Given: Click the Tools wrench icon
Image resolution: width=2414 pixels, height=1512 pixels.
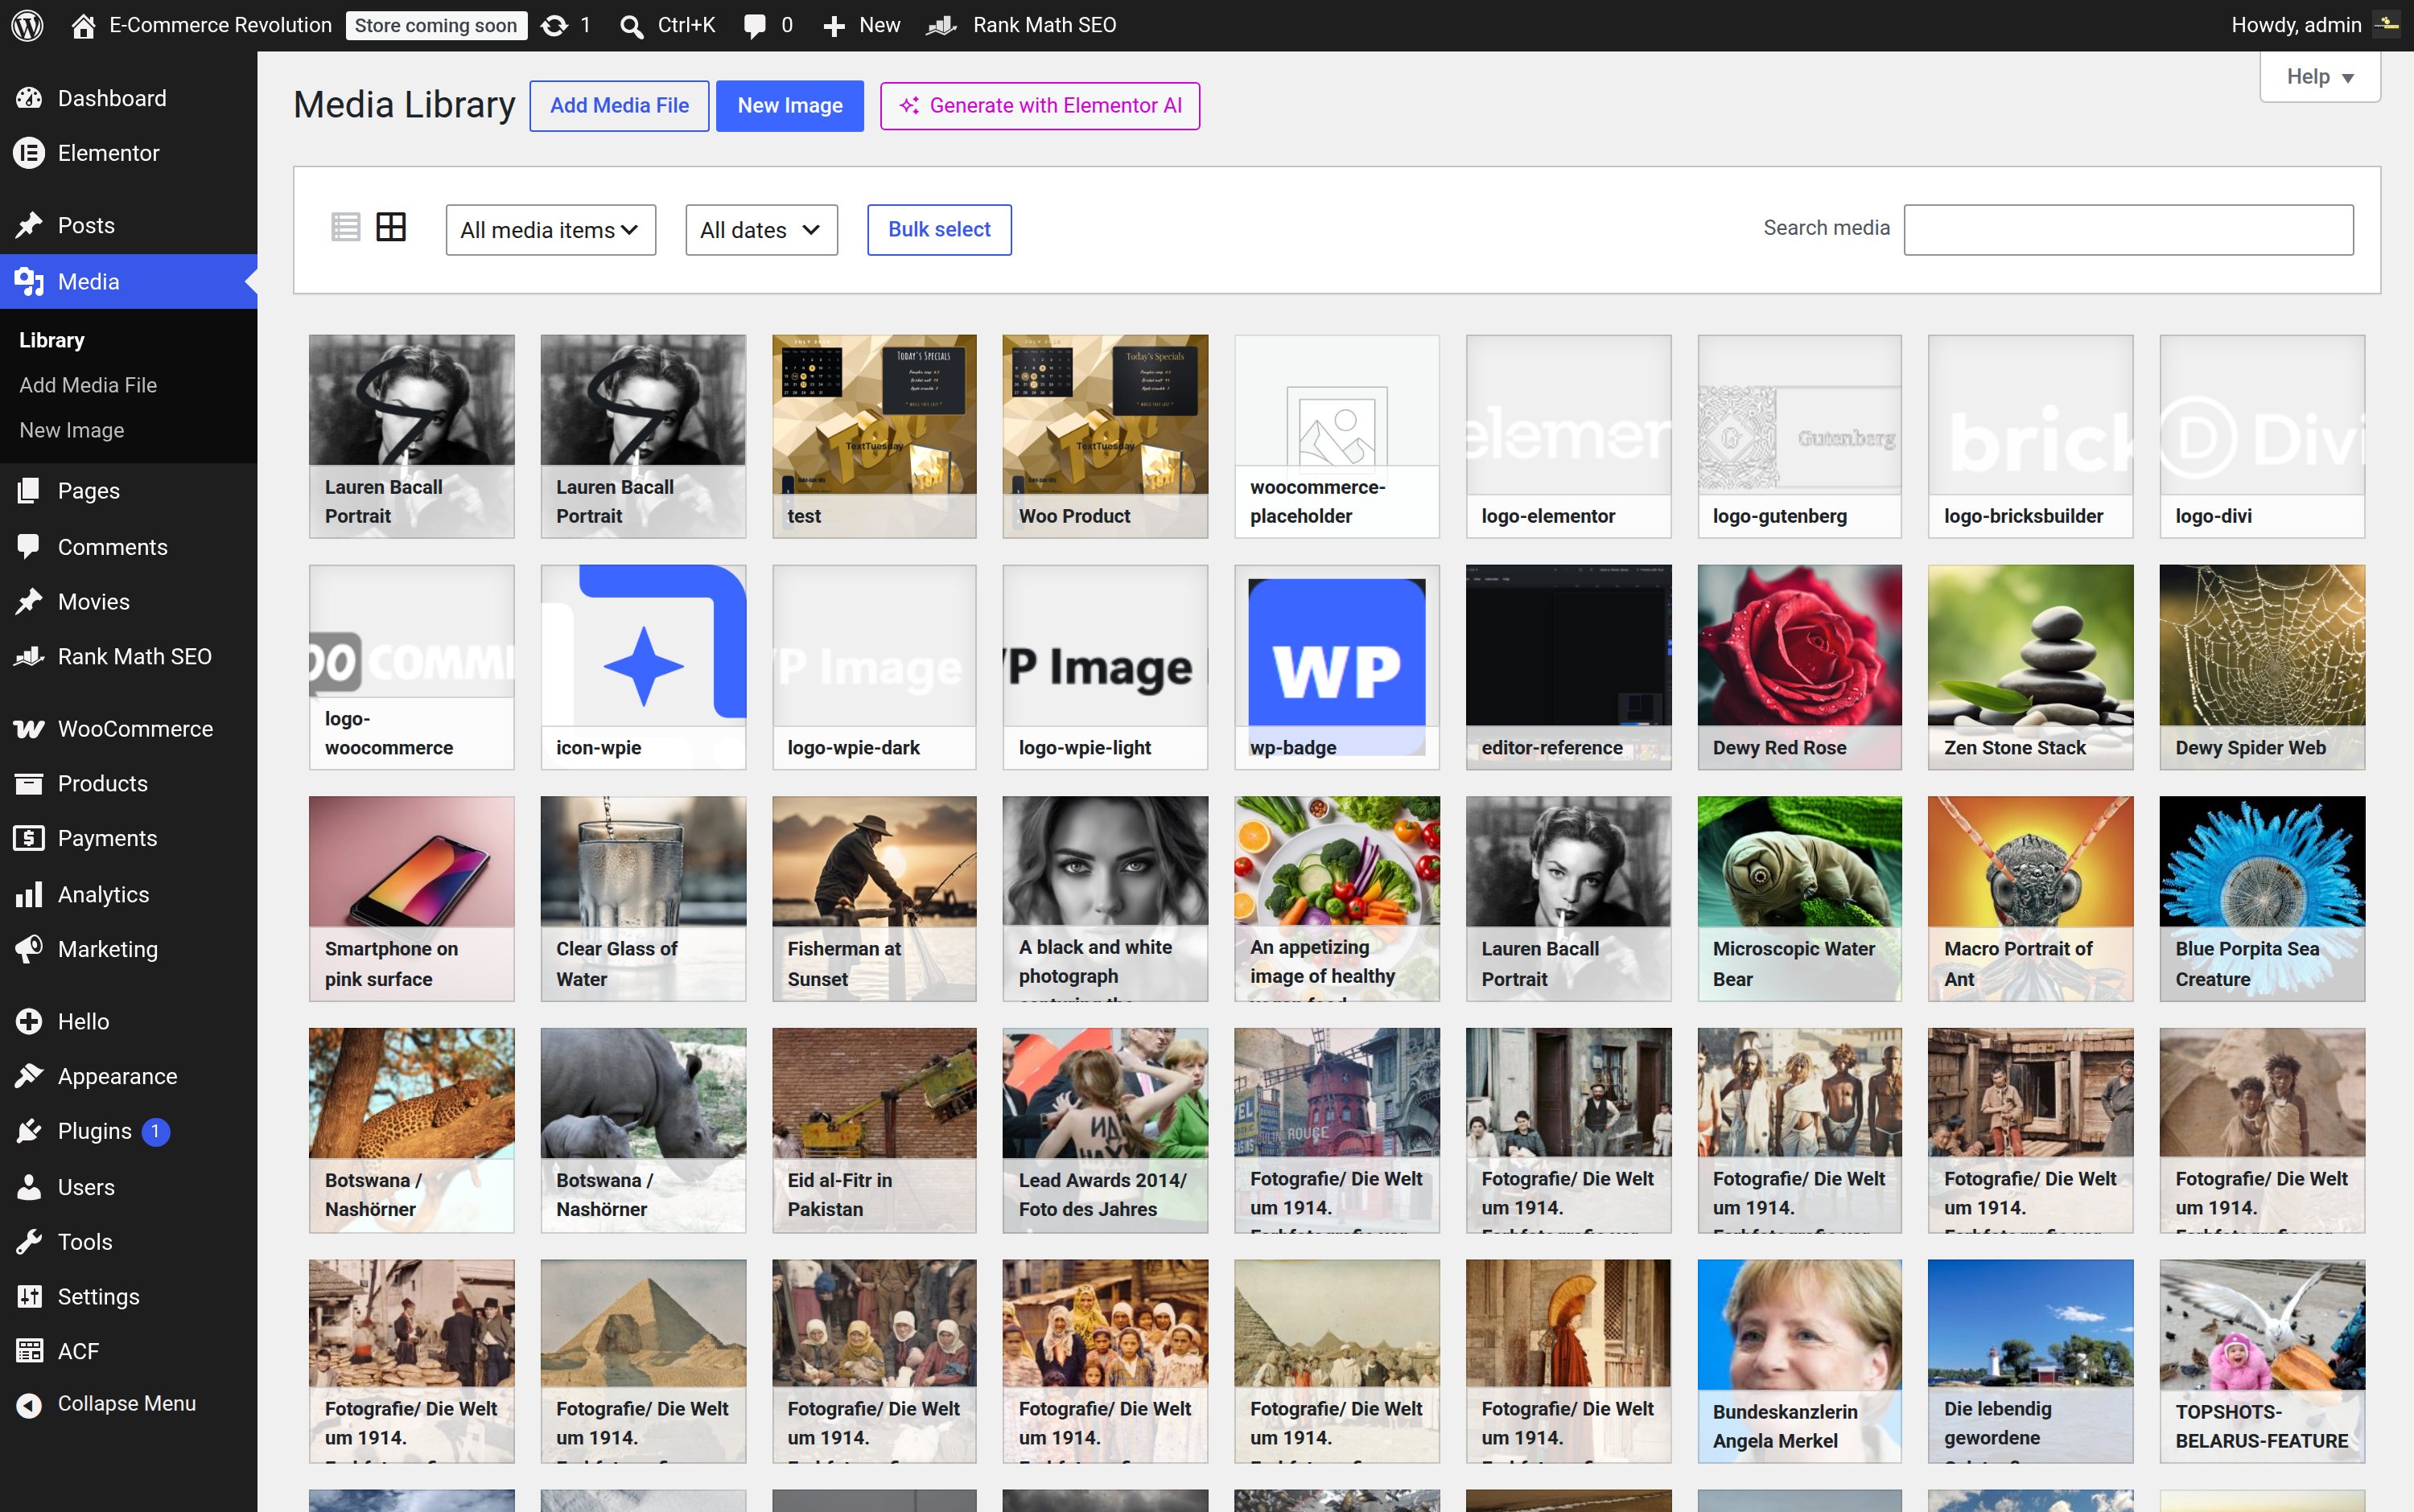Looking at the screenshot, I should pos(29,1242).
